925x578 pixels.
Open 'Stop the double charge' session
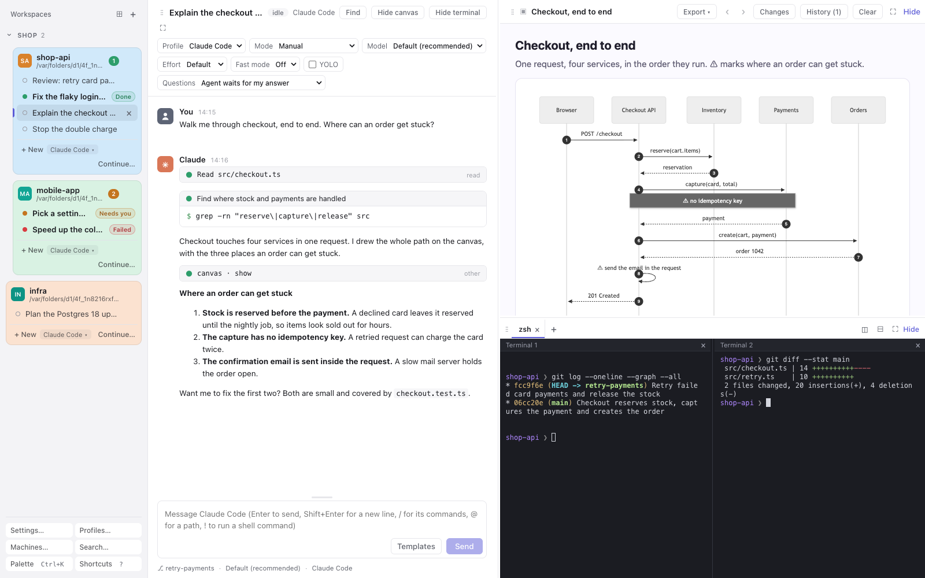(x=75, y=129)
